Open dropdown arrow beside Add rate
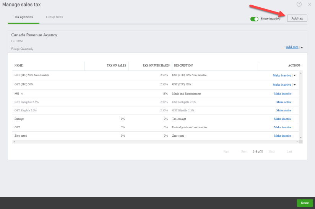This screenshot has width=315, height=209. click(x=302, y=47)
